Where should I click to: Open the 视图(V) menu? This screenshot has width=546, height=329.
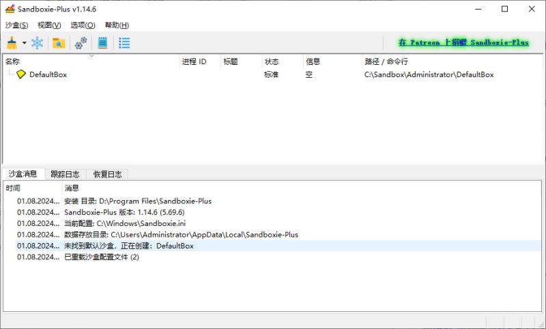[x=49, y=25]
